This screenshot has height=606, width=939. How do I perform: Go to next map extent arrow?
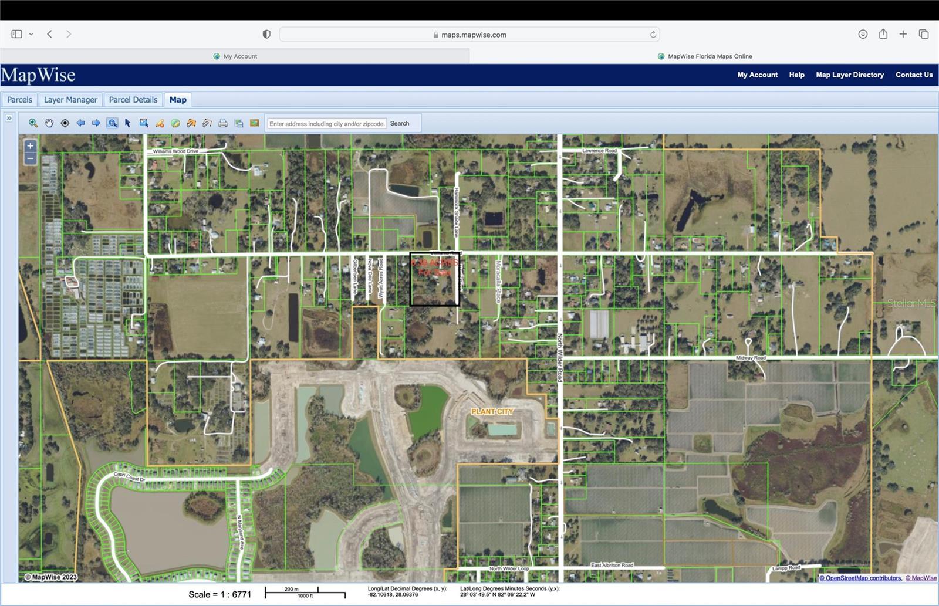(x=96, y=123)
